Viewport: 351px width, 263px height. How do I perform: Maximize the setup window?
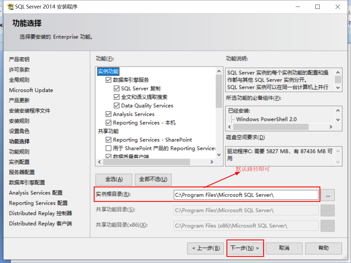317,7
